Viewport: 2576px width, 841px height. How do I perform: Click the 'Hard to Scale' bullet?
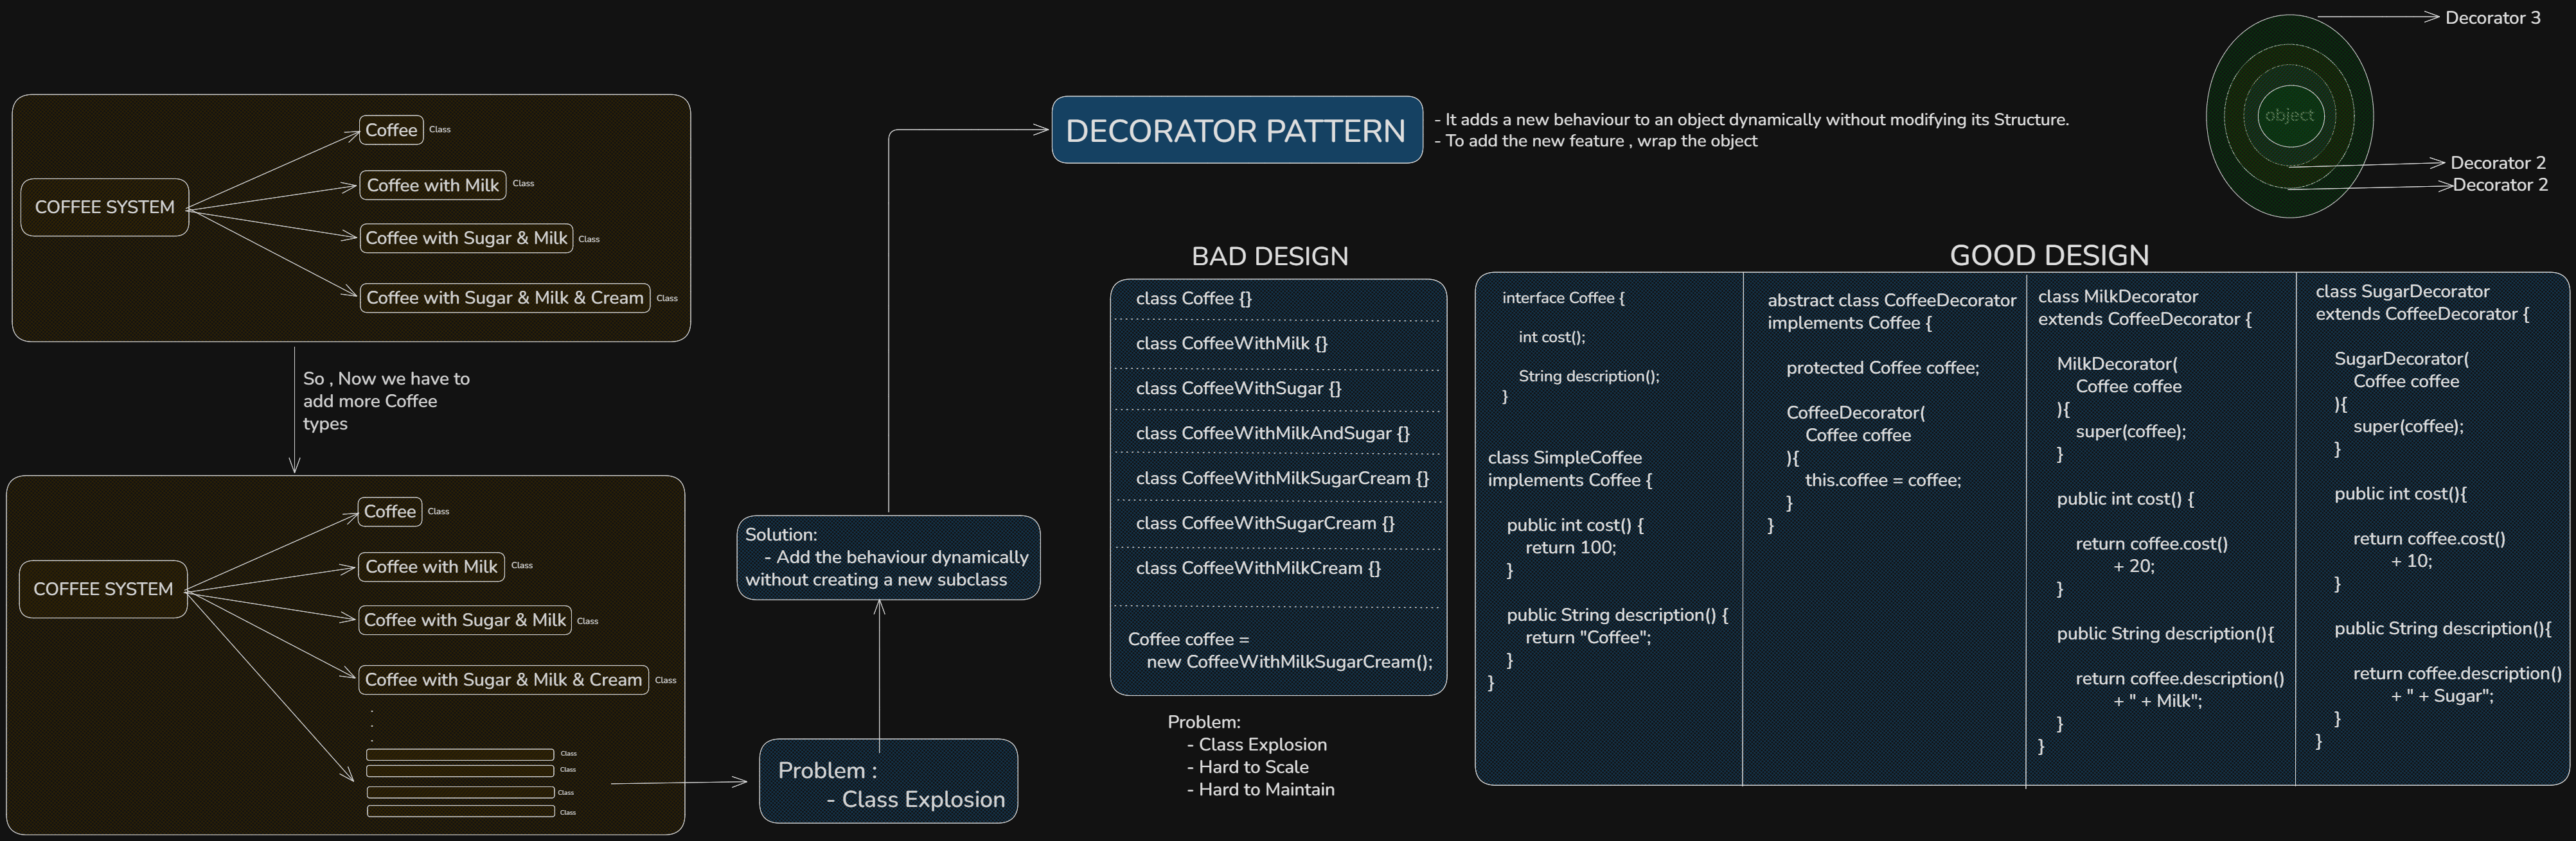1247,767
